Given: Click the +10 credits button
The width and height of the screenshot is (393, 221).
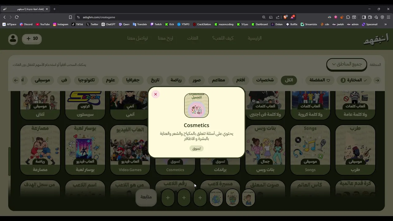Looking at the screenshot, I should (x=32, y=39).
